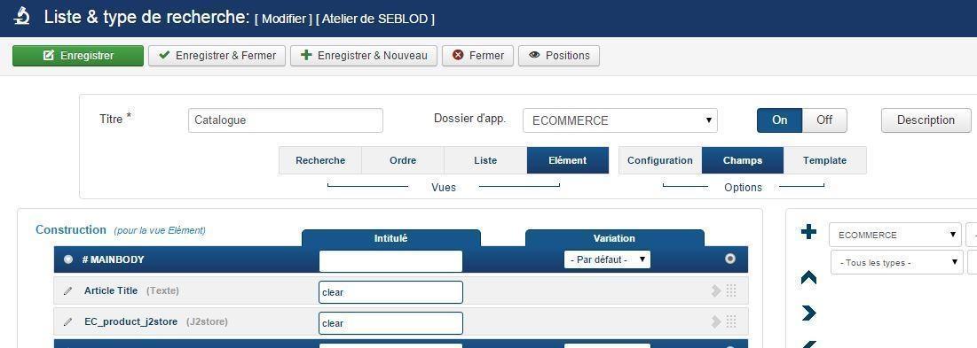Open the Template options tab

click(x=824, y=160)
